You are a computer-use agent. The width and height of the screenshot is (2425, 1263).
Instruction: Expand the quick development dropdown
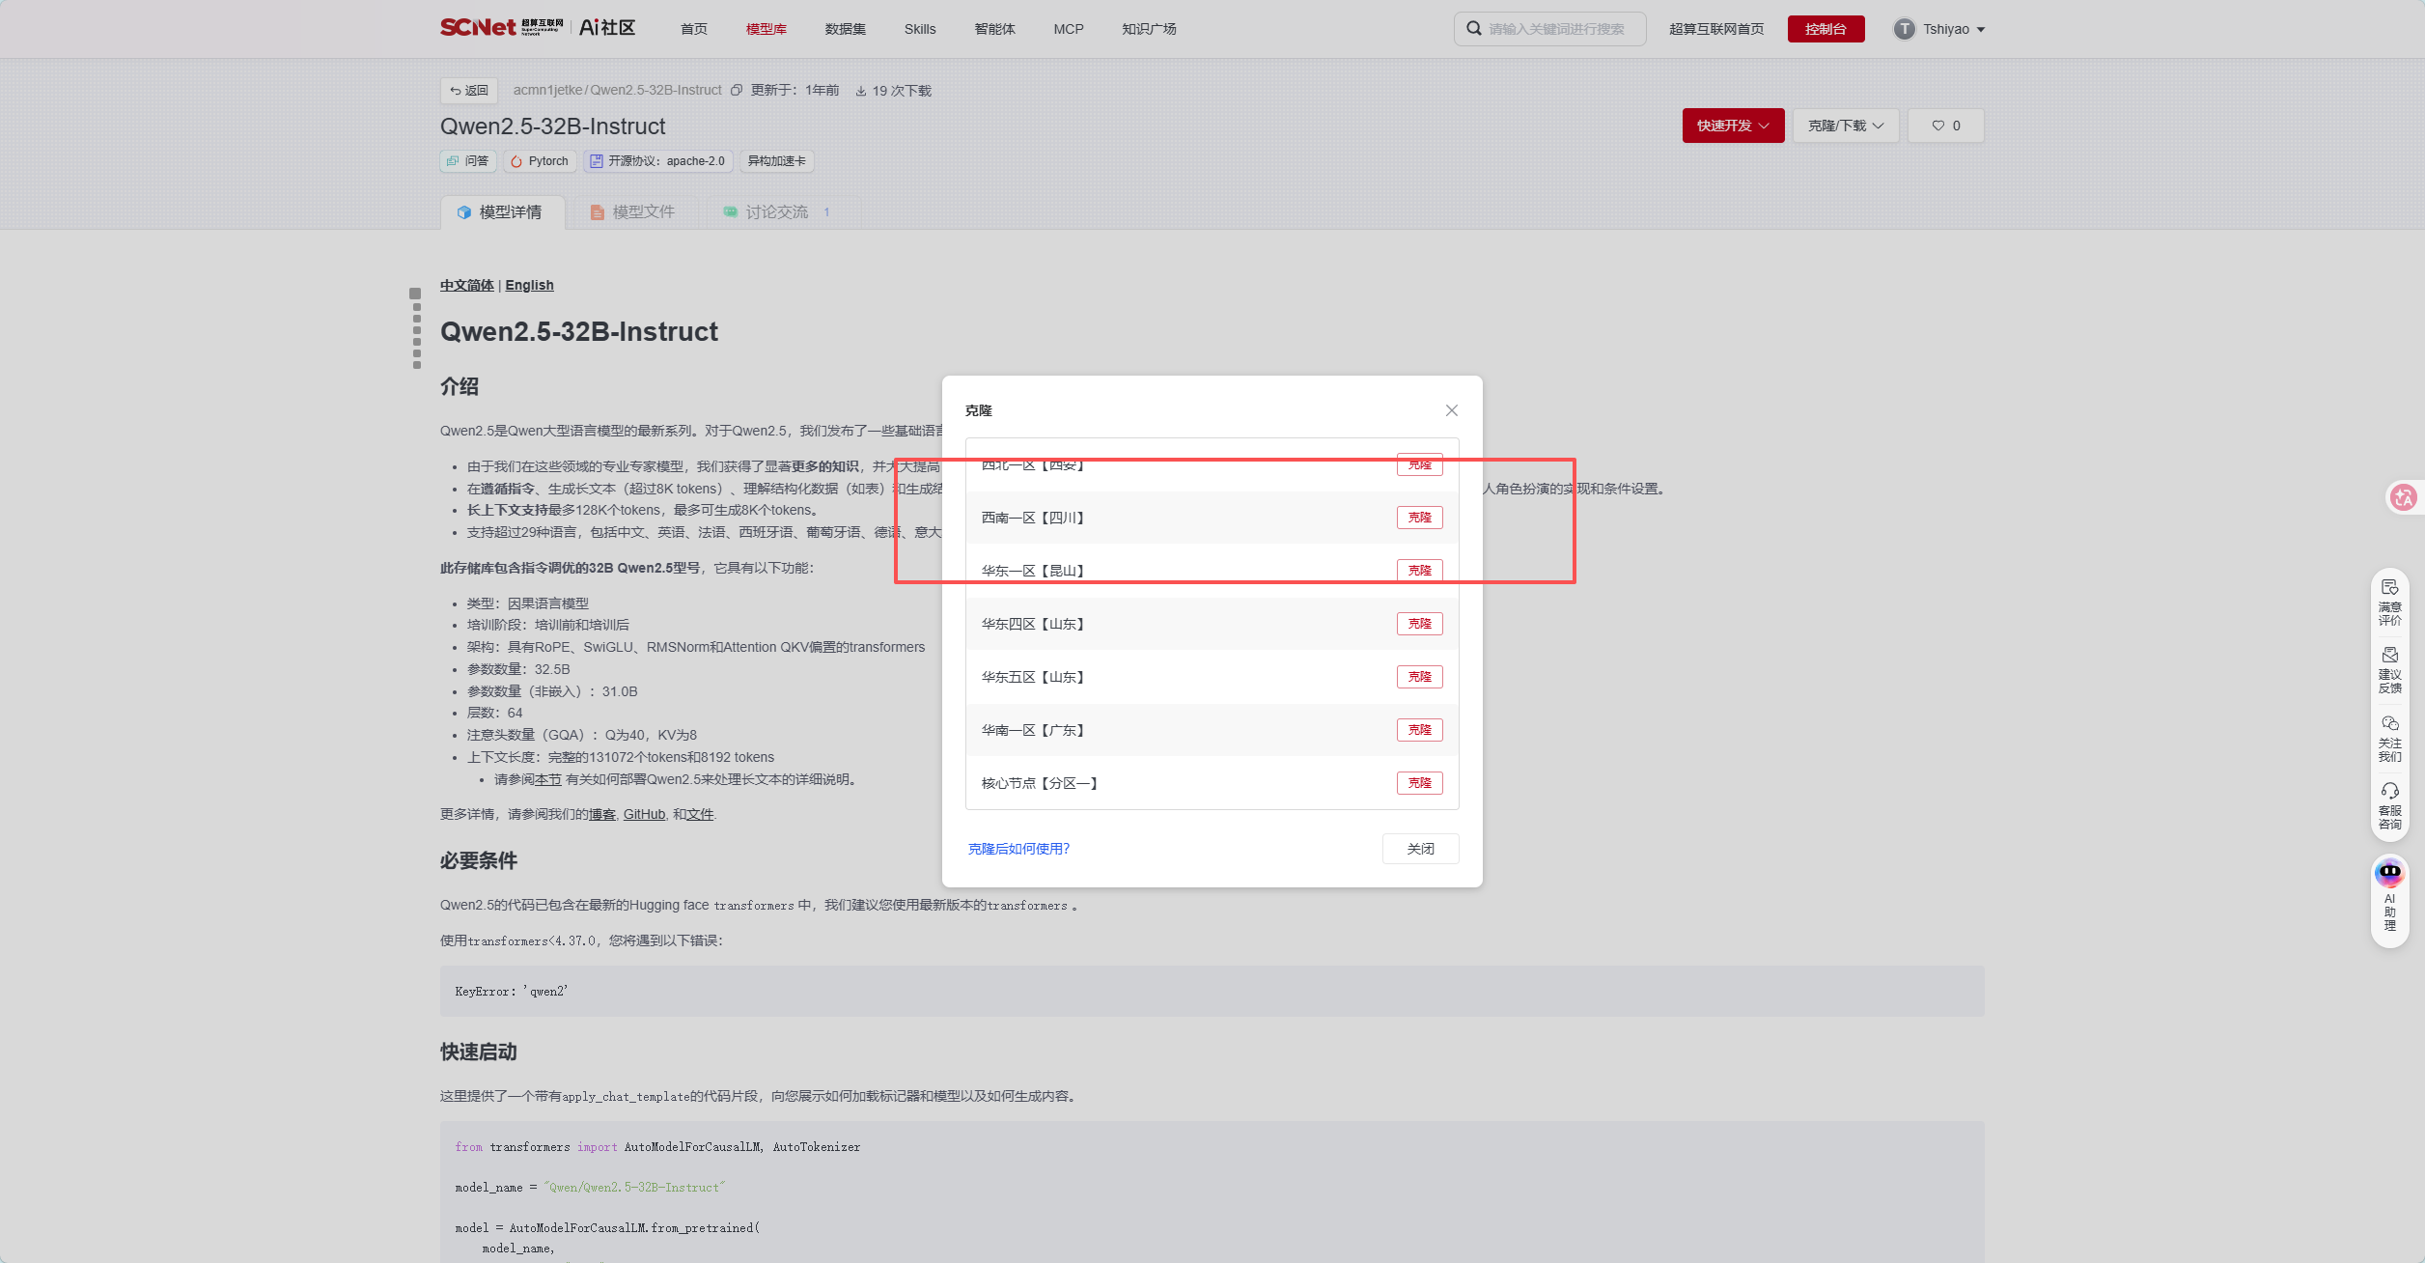1733,126
